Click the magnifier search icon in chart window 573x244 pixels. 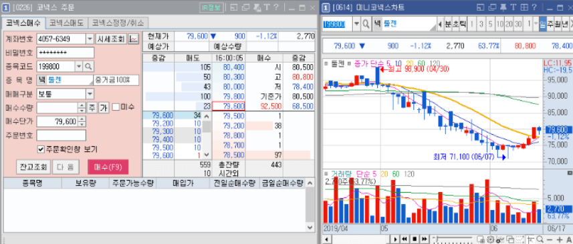pyautogui.click(x=366, y=25)
